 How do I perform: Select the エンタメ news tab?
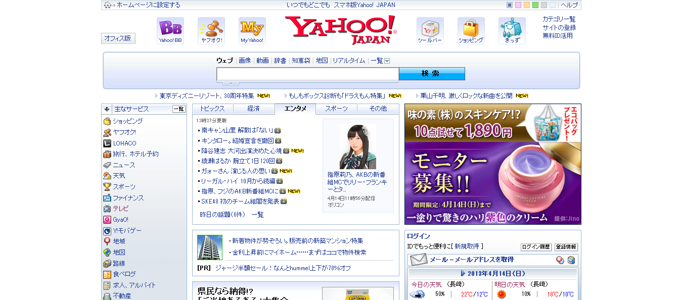[295, 109]
